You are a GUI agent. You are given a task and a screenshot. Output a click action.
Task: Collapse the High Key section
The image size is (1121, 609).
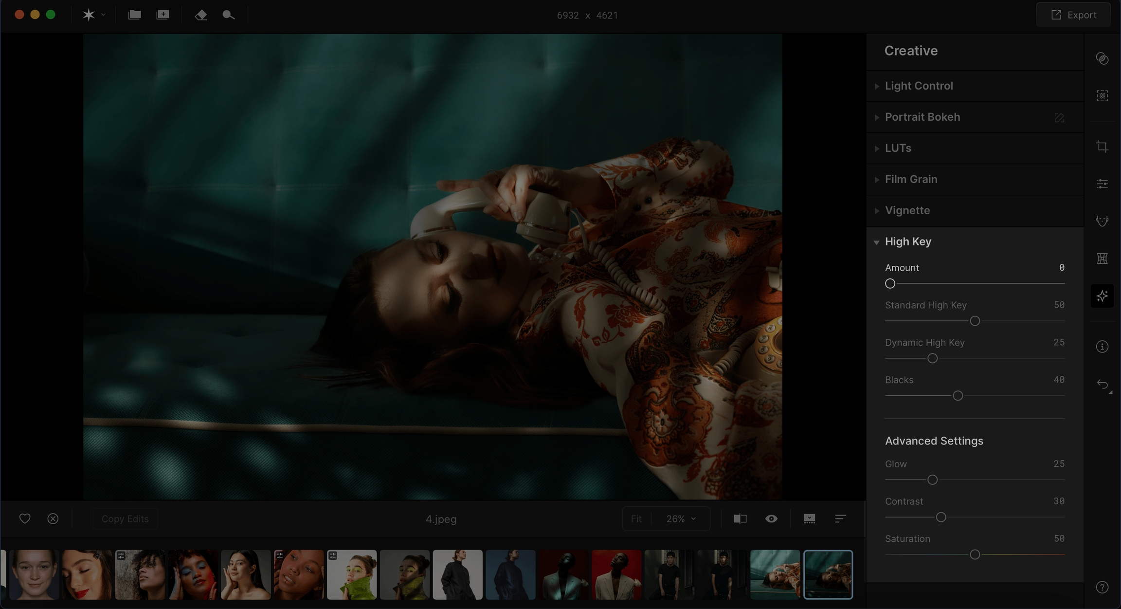tap(907, 242)
